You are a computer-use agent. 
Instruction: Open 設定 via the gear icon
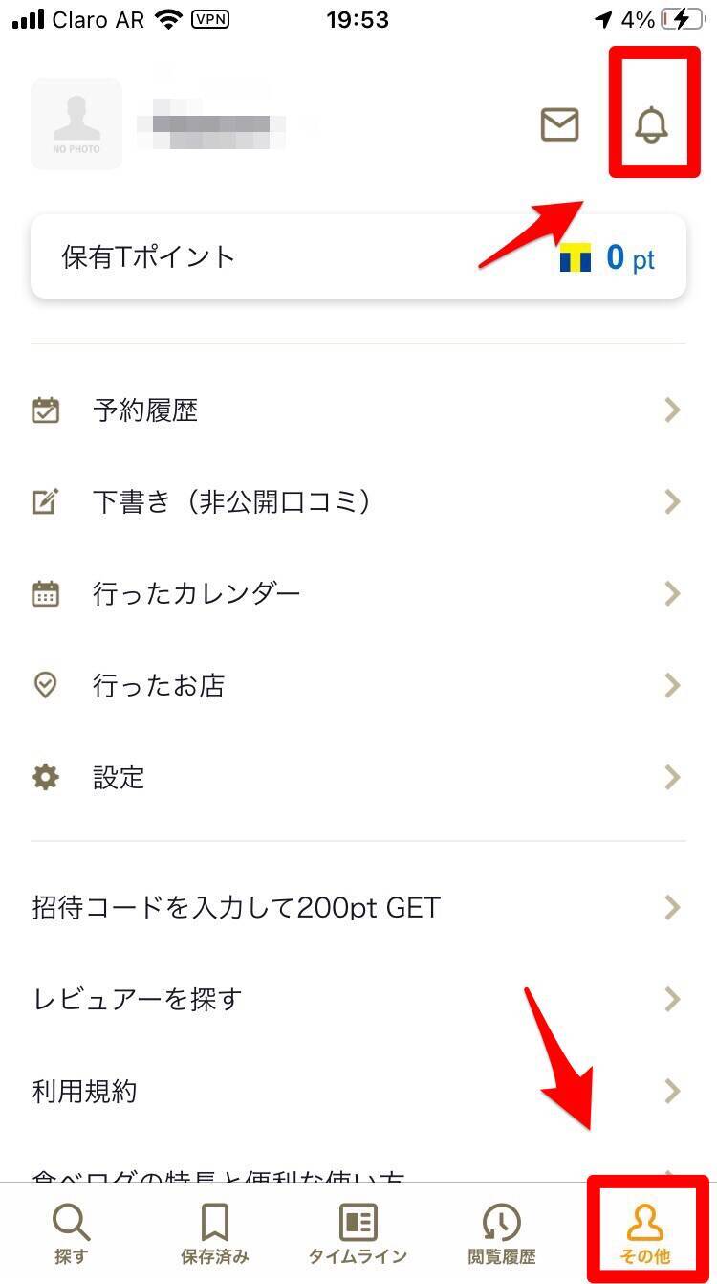click(x=45, y=777)
